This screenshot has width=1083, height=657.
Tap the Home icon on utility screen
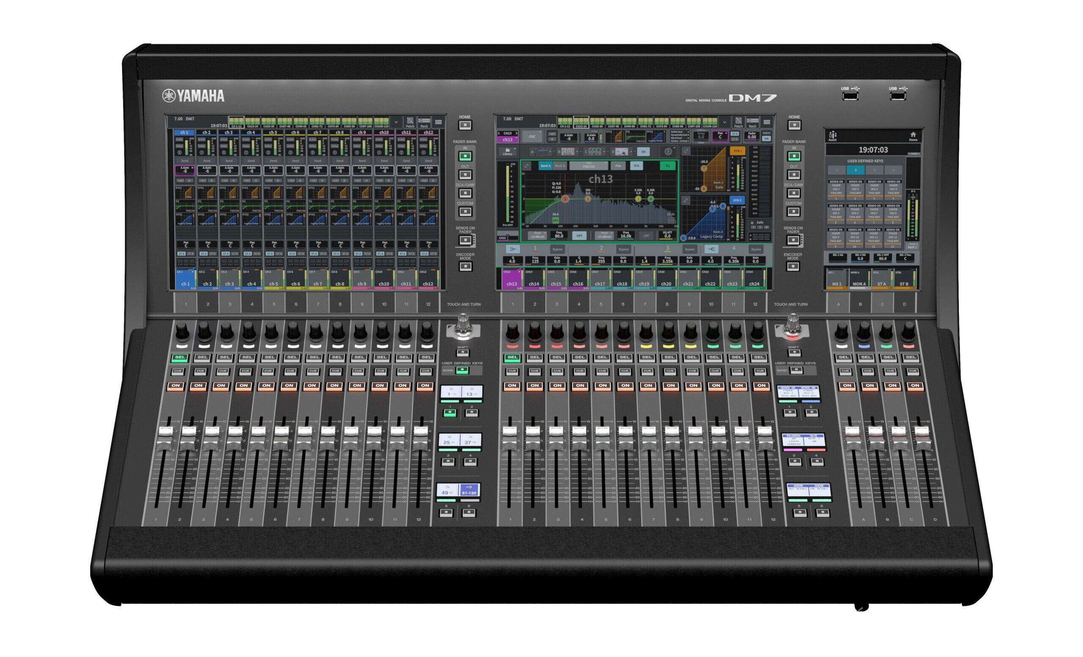(x=913, y=136)
